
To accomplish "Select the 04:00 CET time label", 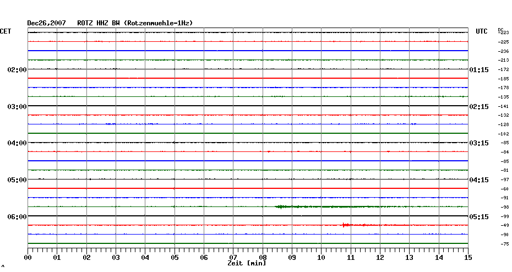I will pyautogui.click(x=17, y=143).
